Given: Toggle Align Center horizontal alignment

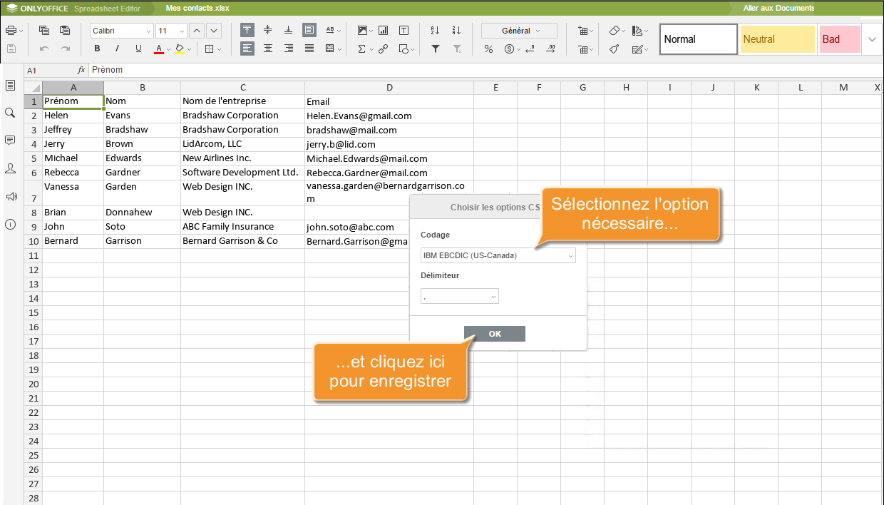Looking at the screenshot, I should click(x=268, y=49).
